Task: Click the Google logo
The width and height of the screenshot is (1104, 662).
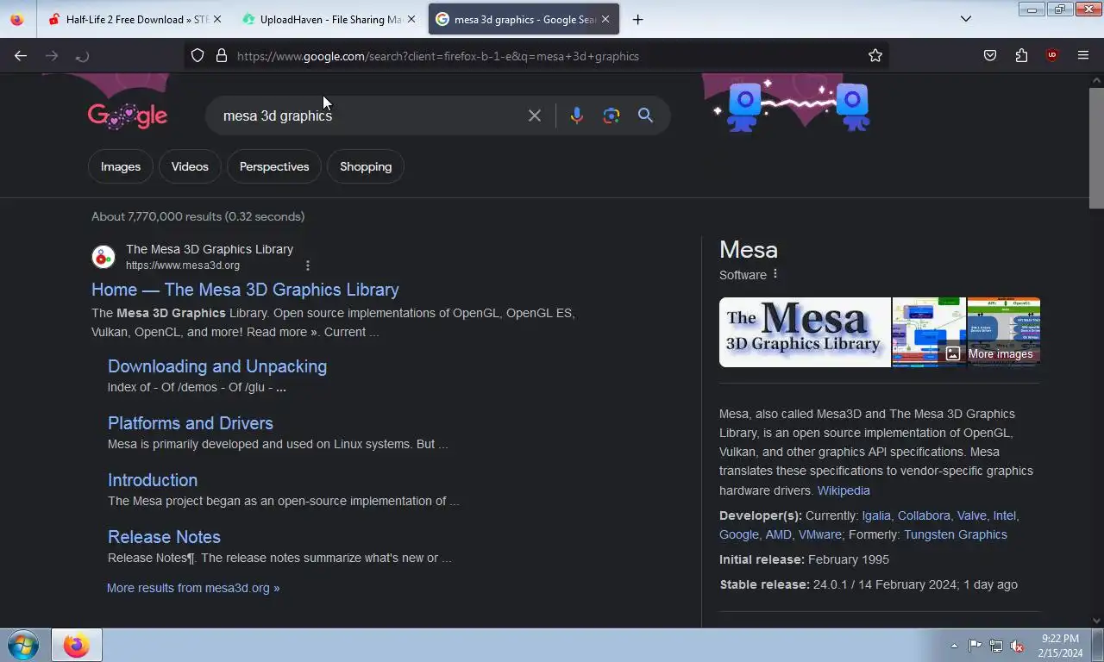Action: coord(128,116)
